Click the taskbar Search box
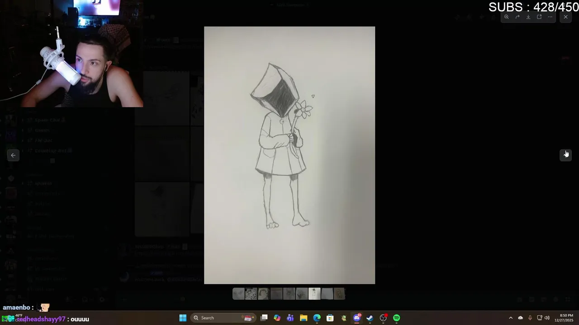The image size is (579, 325). [x=223, y=318]
